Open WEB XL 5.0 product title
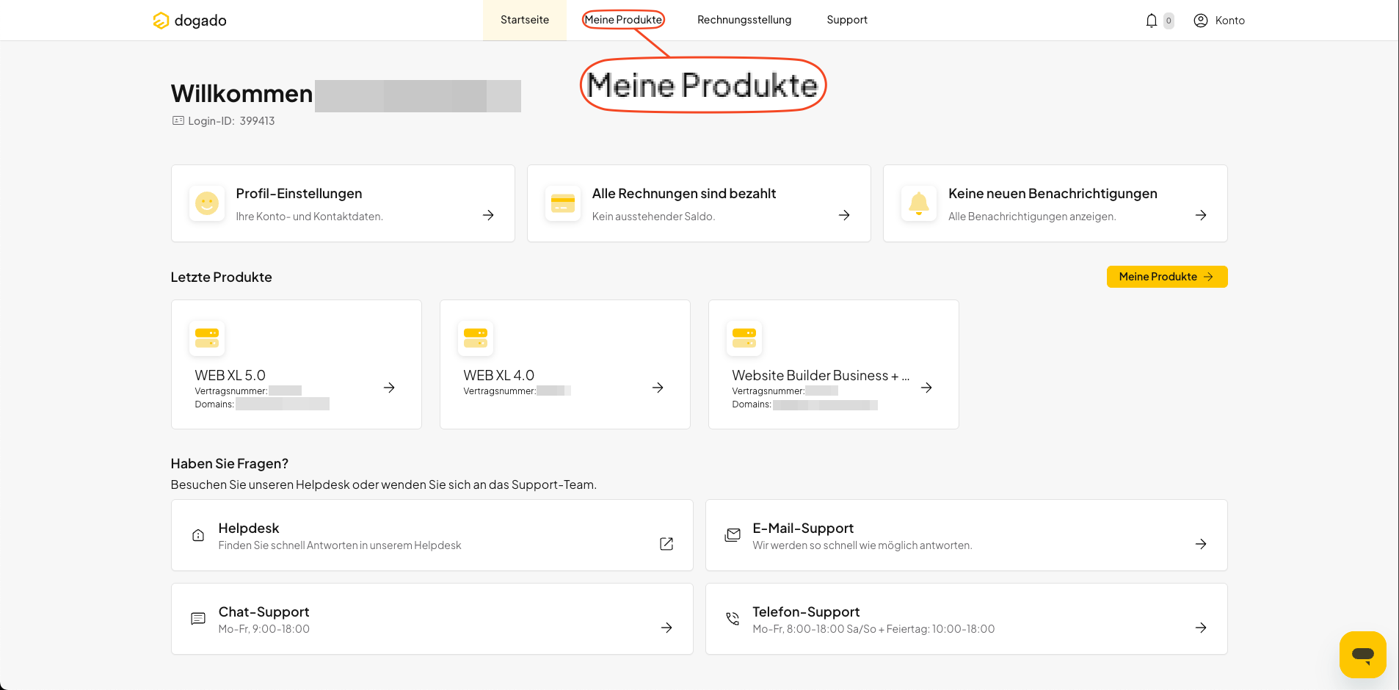 tap(230, 375)
